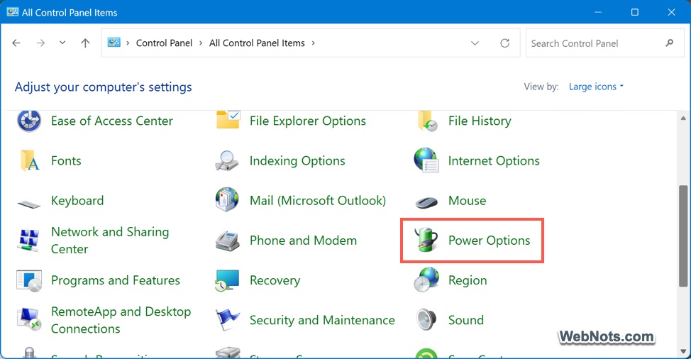
Task: Click the scrollbar down arrow
Action: (683, 351)
